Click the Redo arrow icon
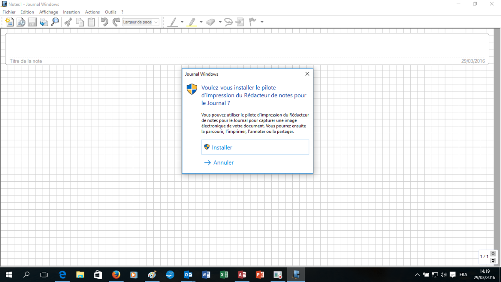The image size is (501, 282). (116, 22)
